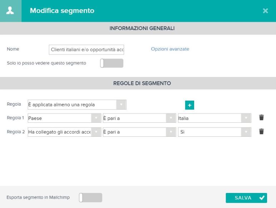Delete Regola 1 with trash icon
This screenshot has height=208, width=276.
261,117
